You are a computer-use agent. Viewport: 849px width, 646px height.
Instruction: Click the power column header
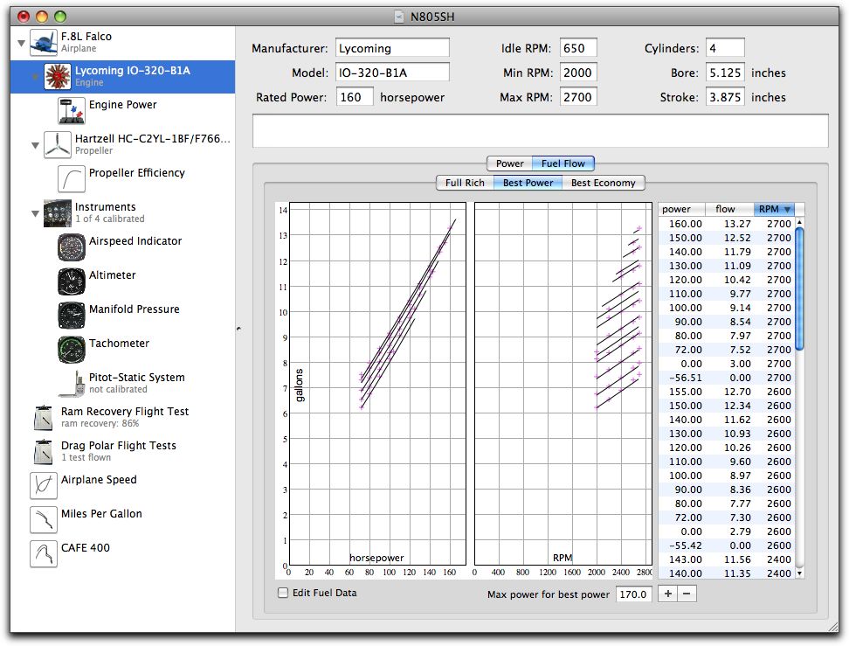pyautogui.click(x=681, y=209)
